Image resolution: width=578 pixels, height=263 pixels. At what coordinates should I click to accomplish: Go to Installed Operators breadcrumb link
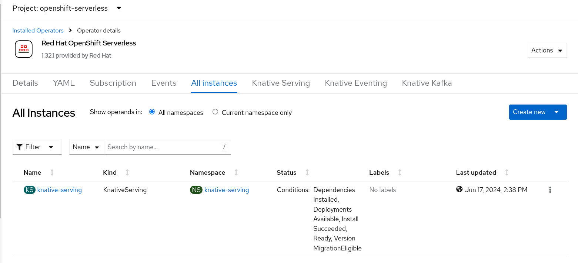click(38, 31)
